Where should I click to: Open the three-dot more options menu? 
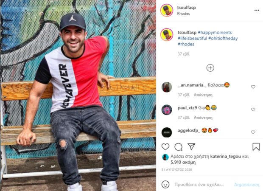pyautogui.click(x=257, y=11)
